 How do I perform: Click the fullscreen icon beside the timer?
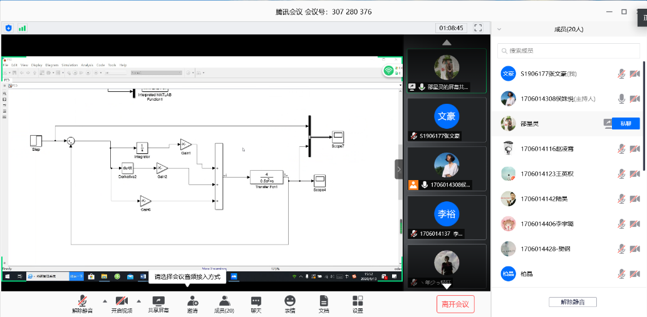click(x=479, y=28)
